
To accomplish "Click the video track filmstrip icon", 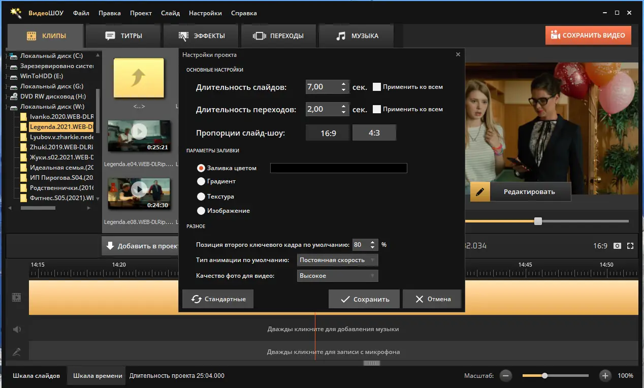I will coord(17,297).
